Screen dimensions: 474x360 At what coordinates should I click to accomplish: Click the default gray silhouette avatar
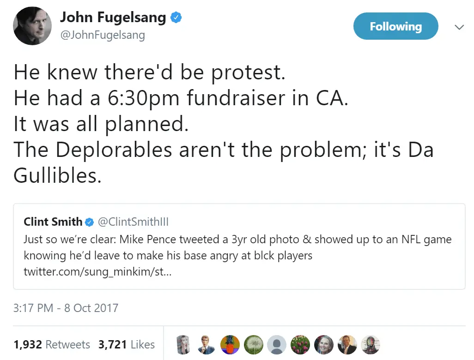[x=277, y=344]
